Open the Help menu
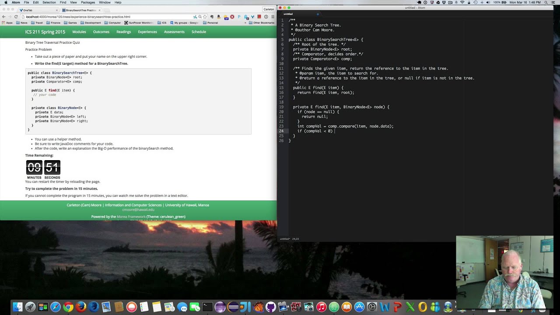560x315 pixels. pos(118,3)
